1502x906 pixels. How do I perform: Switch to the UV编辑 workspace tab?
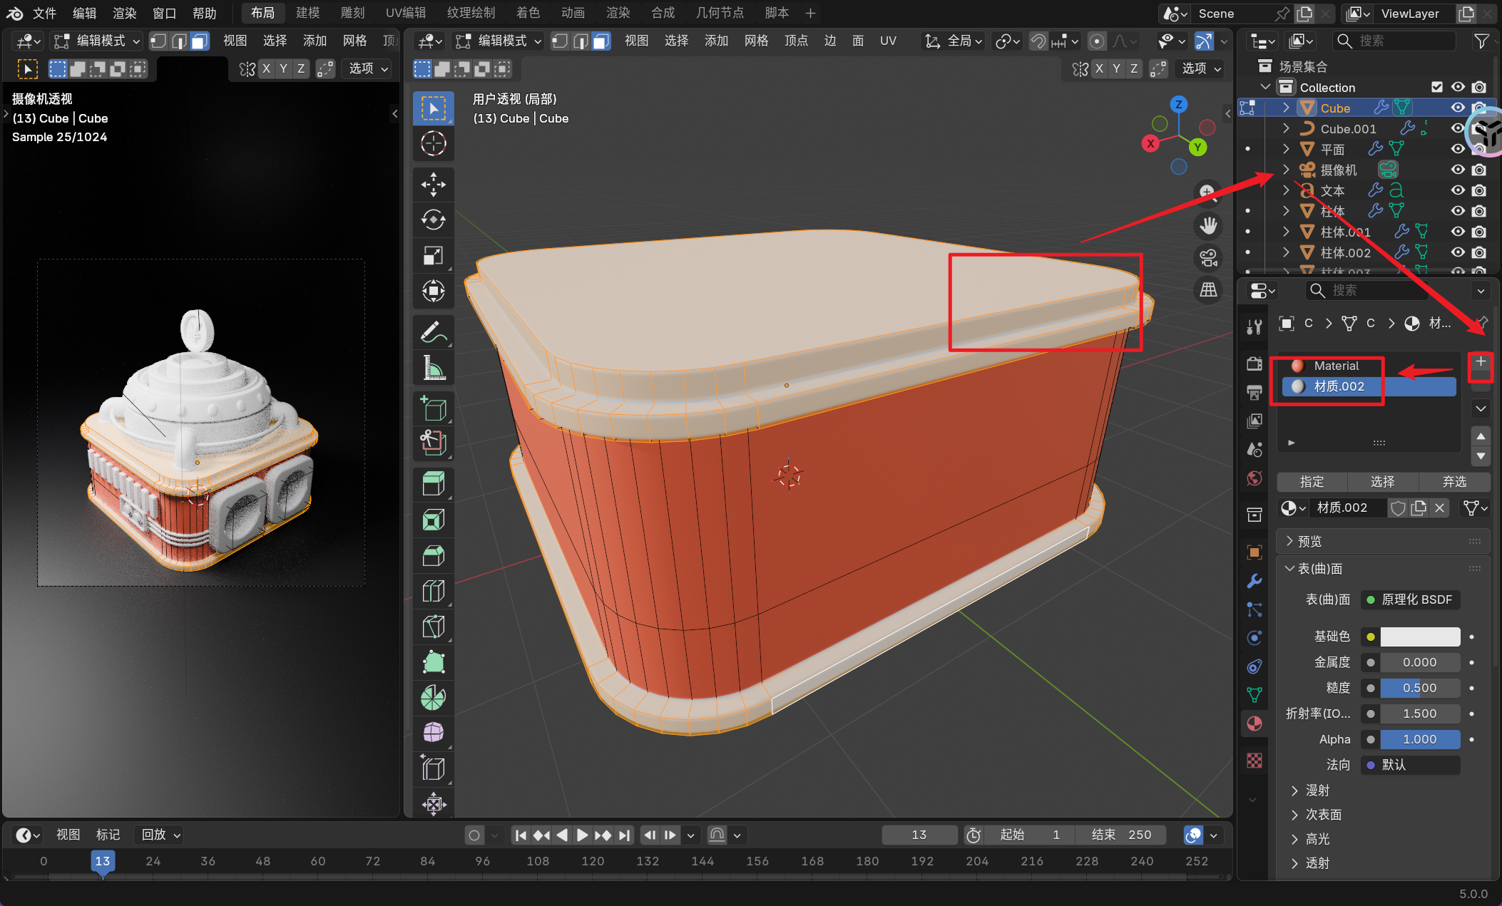click(x=405, y=13)
